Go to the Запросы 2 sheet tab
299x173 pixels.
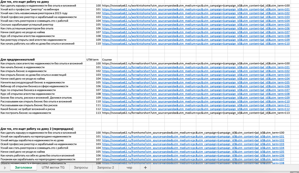coord(105,168)
